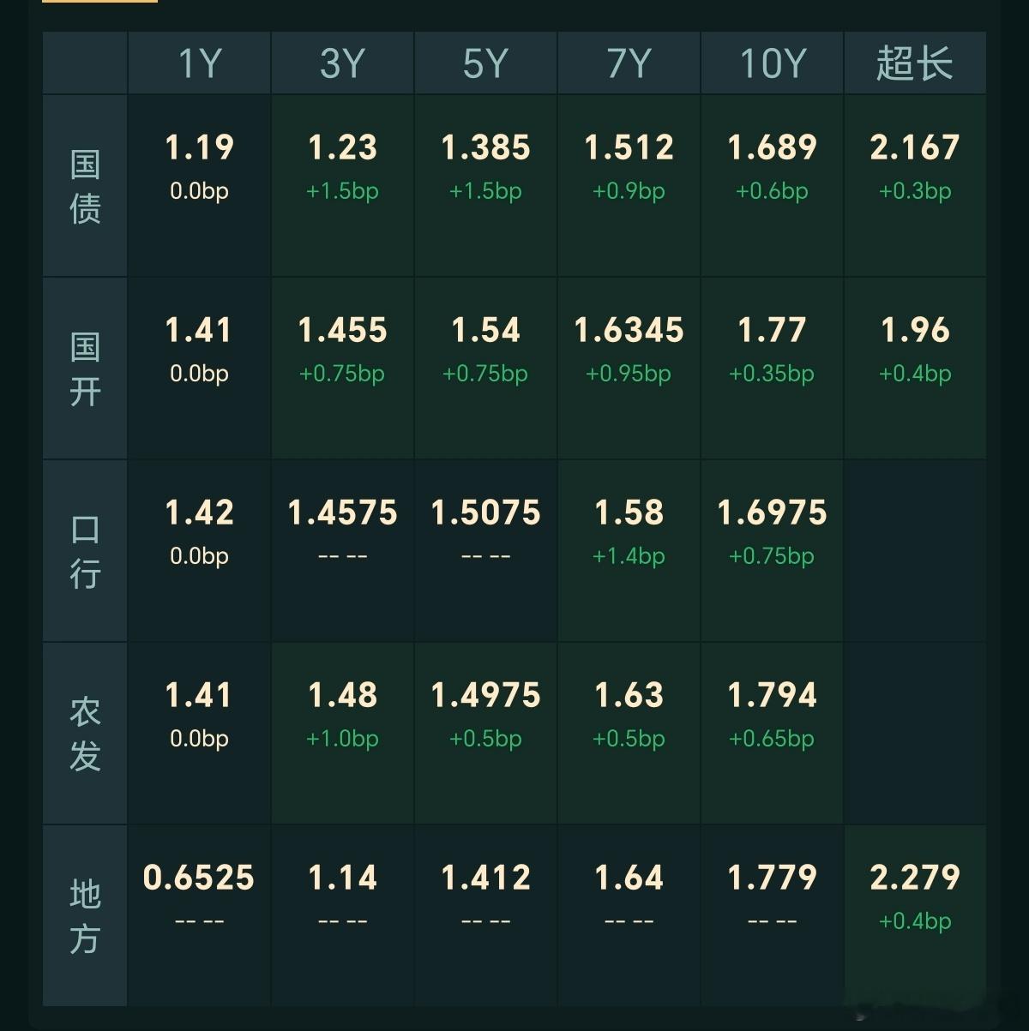The width and height of the screenshot is (1029, 1031).
Task: Select the 超长 column header
Action: [915, 63]
